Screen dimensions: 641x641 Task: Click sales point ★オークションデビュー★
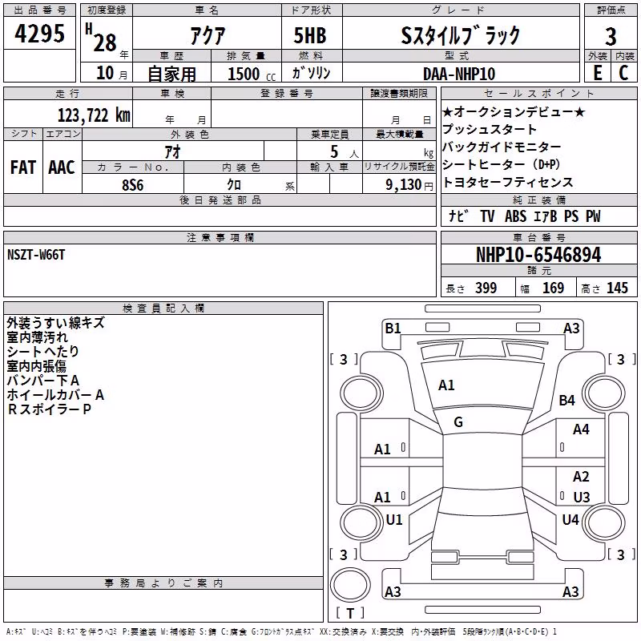(514, 111)
